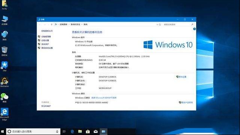Open 控制面板主页 in the sidebar
Viewport: 240px width, 135px height.
(47, 31)
